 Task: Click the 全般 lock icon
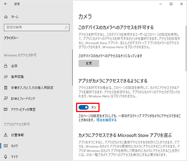coord(6,66)
